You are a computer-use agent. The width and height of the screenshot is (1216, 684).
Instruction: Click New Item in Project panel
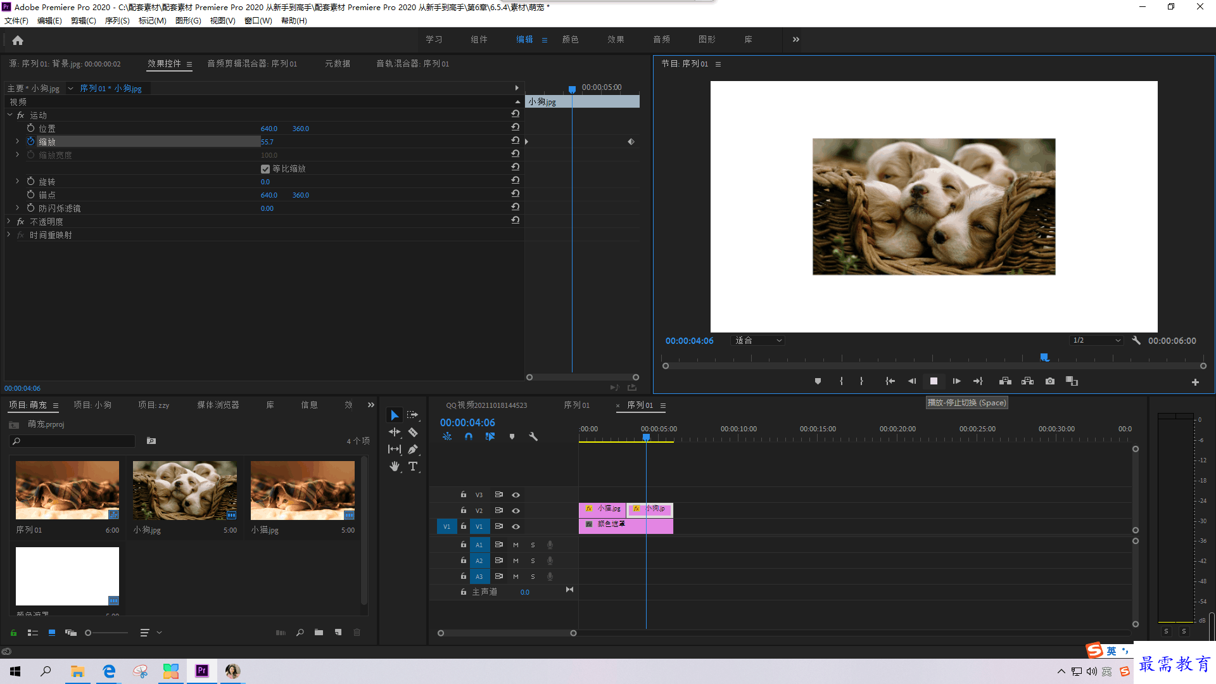pos(338,632)
